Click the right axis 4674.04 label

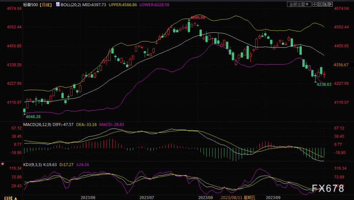click(x=341, y=8)
